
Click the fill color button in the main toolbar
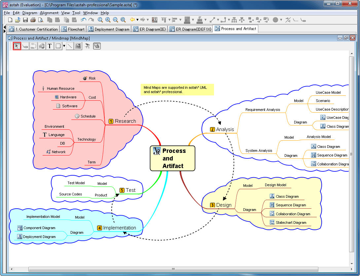[187, 20]
